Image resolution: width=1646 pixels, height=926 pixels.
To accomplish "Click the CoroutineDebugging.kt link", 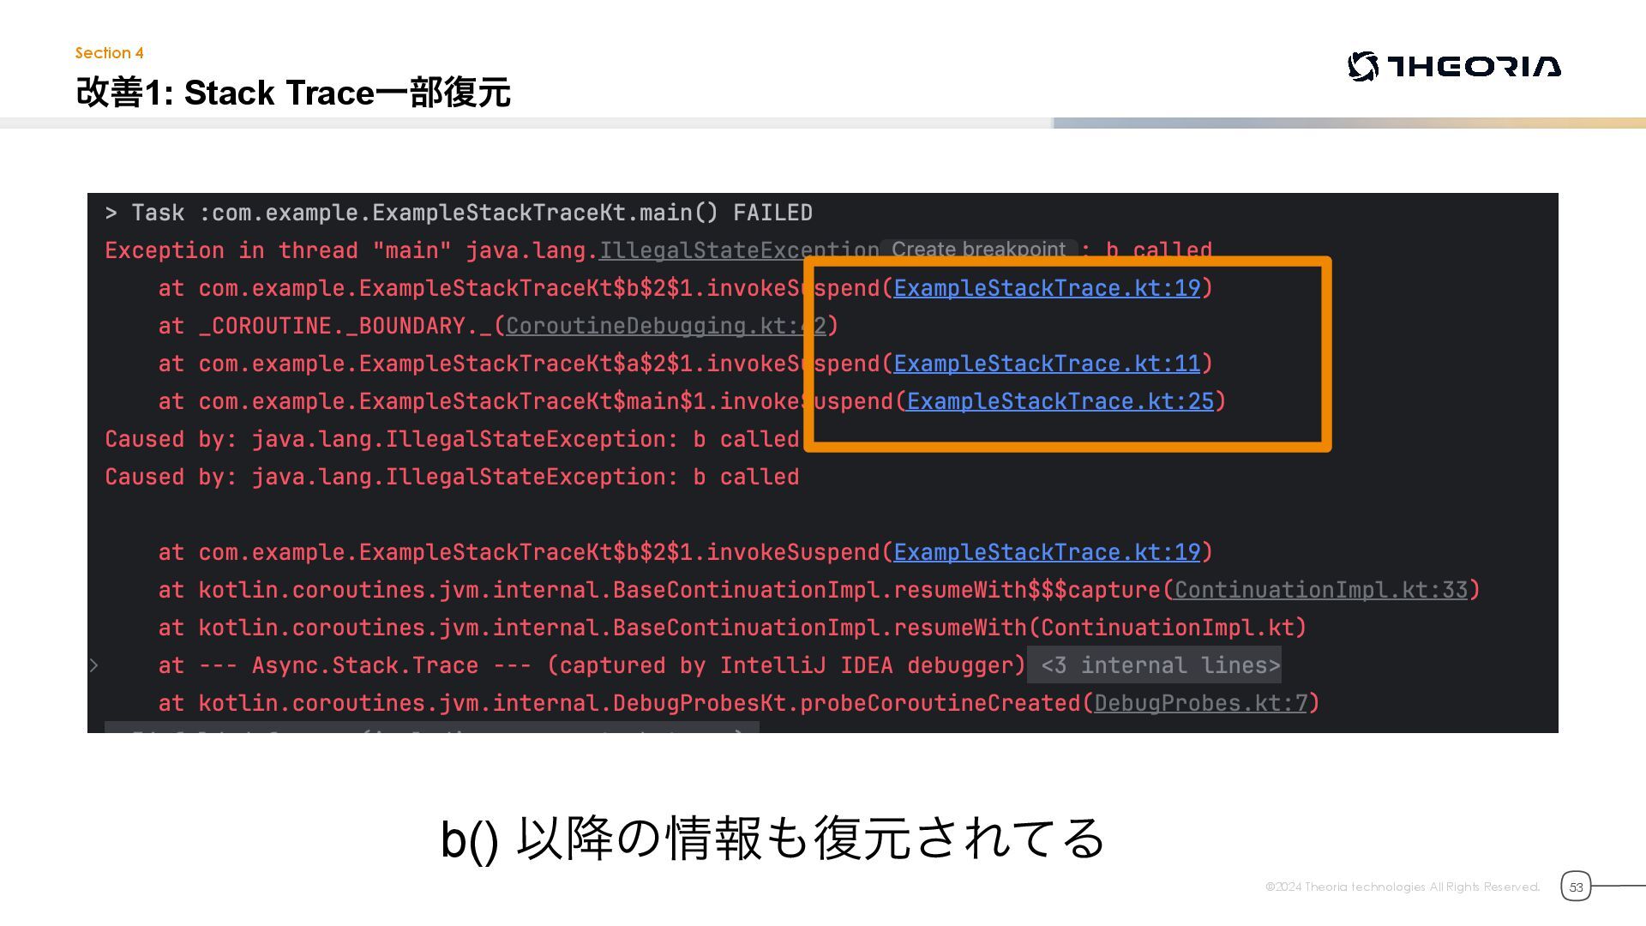I will coord(652,326).
